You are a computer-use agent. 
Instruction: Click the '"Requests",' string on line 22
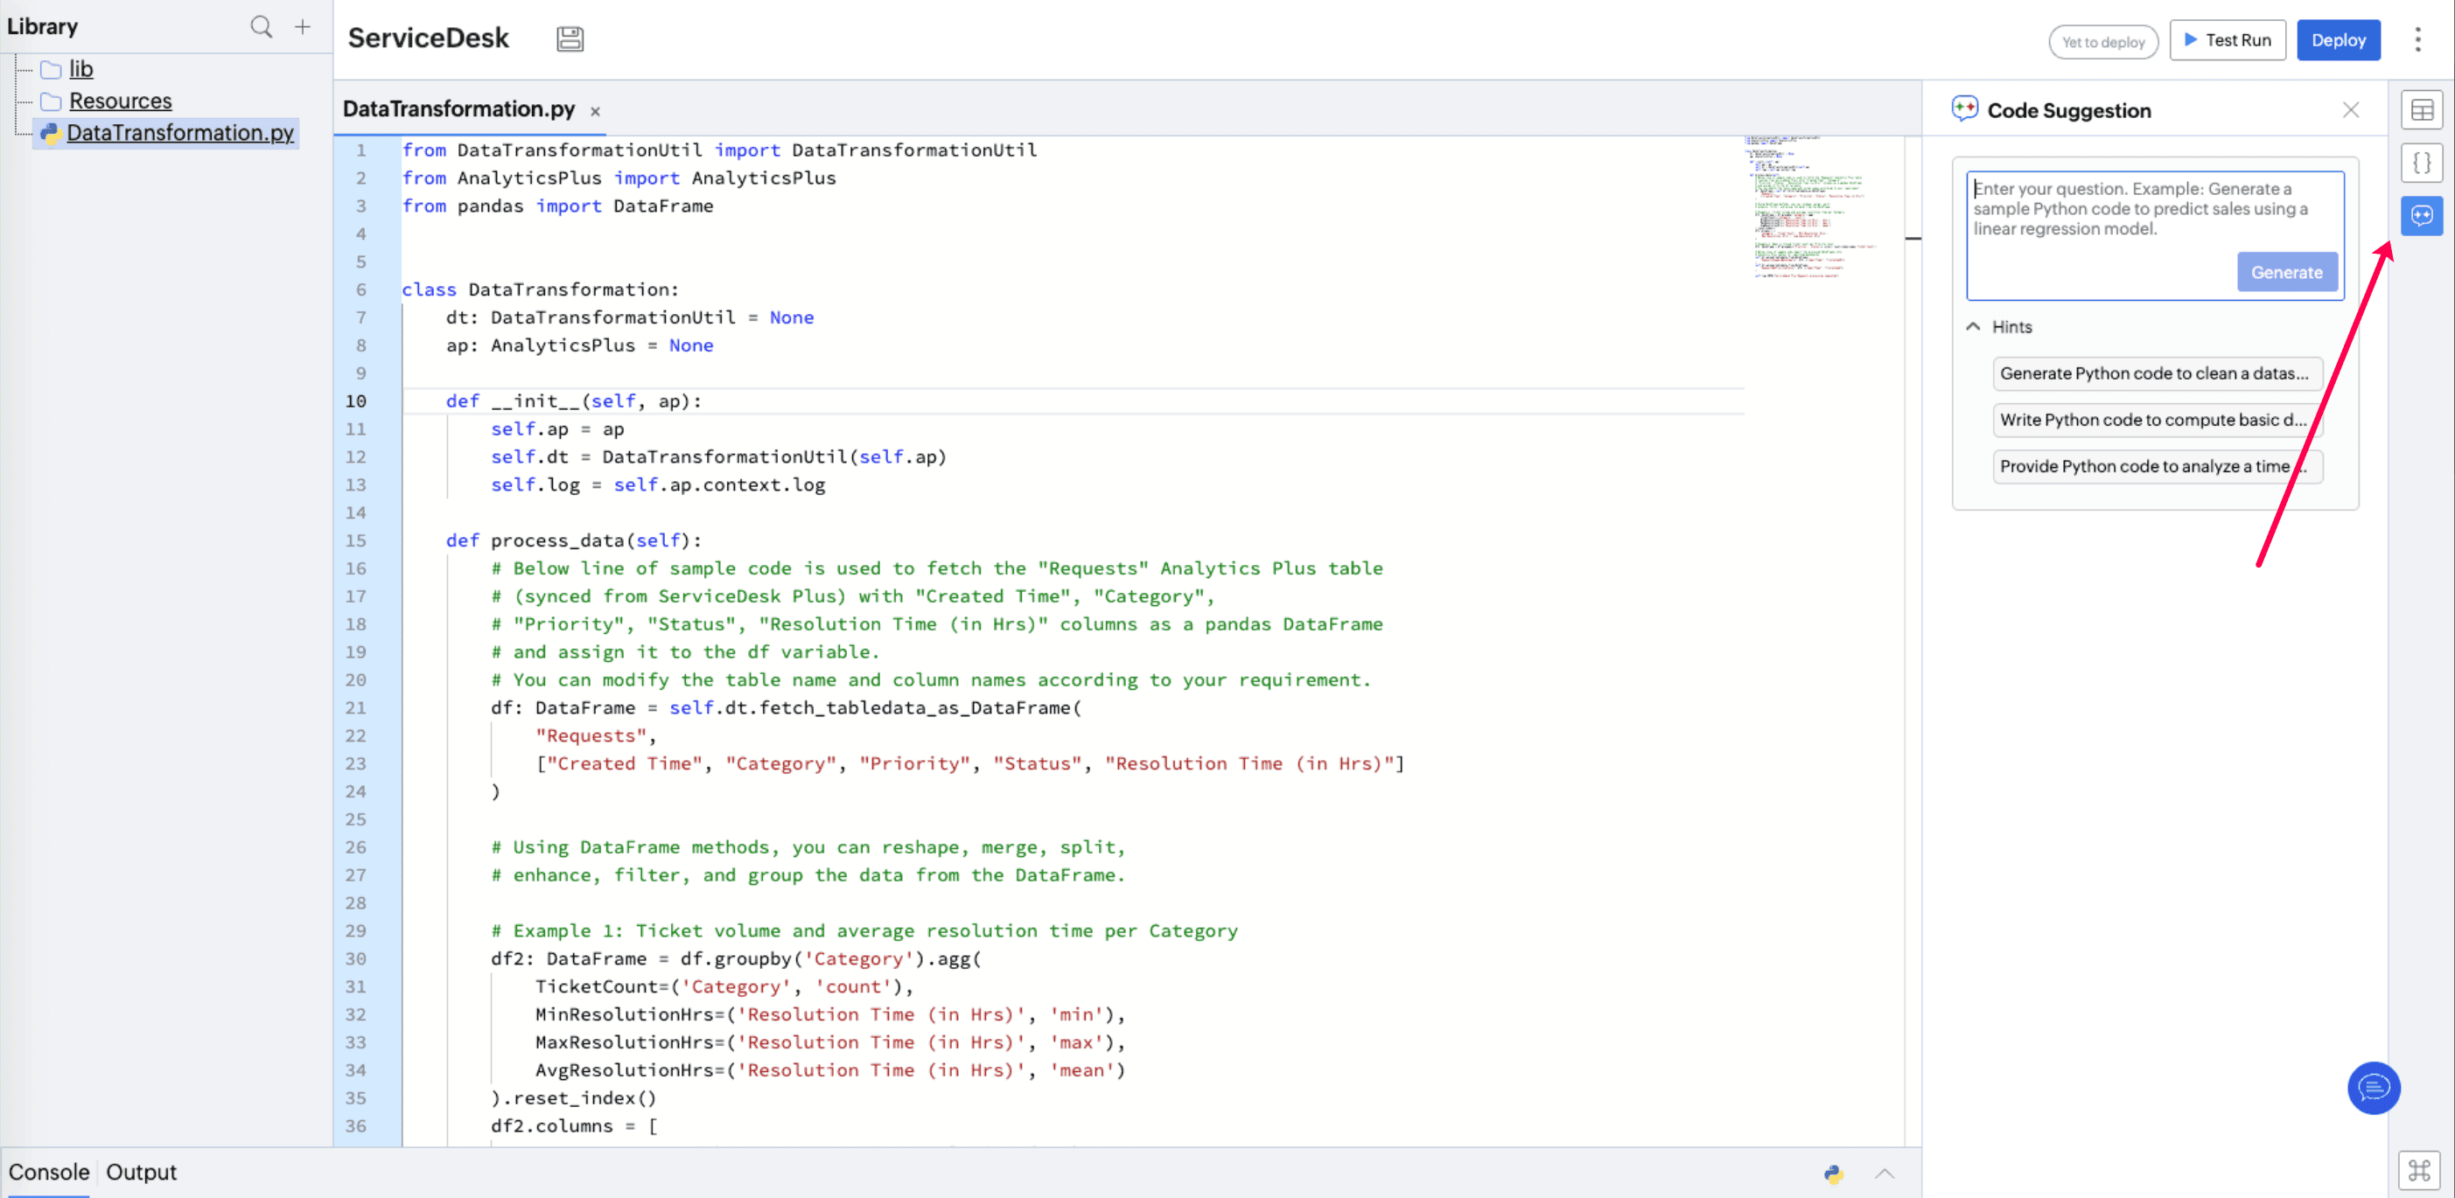click(595, 735)
